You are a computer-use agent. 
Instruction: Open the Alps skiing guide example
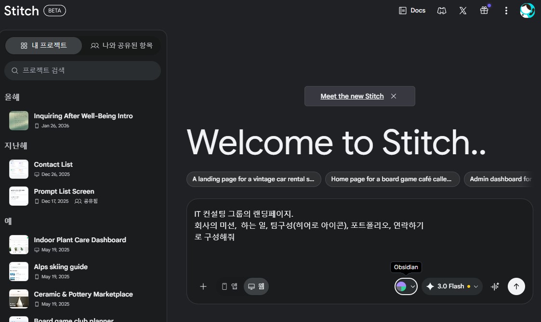[83, 271]
